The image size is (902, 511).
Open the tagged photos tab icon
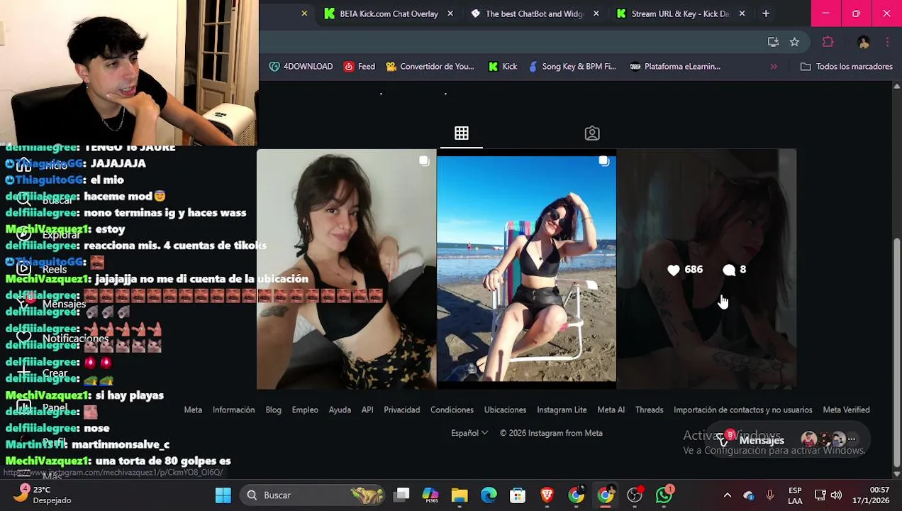point(592,133)
